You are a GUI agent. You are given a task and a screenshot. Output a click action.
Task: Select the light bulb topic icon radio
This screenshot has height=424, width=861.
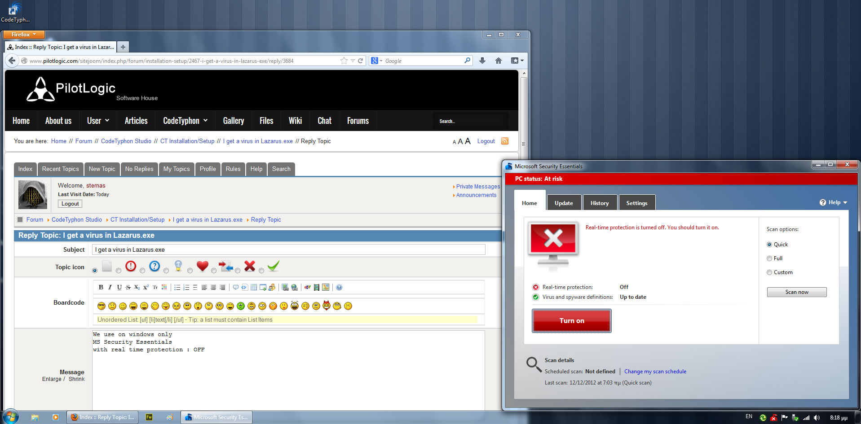[166, 271]
